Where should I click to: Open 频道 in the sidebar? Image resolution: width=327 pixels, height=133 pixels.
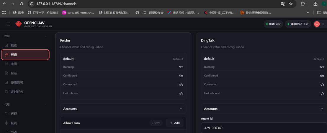(x=25, y=55)
